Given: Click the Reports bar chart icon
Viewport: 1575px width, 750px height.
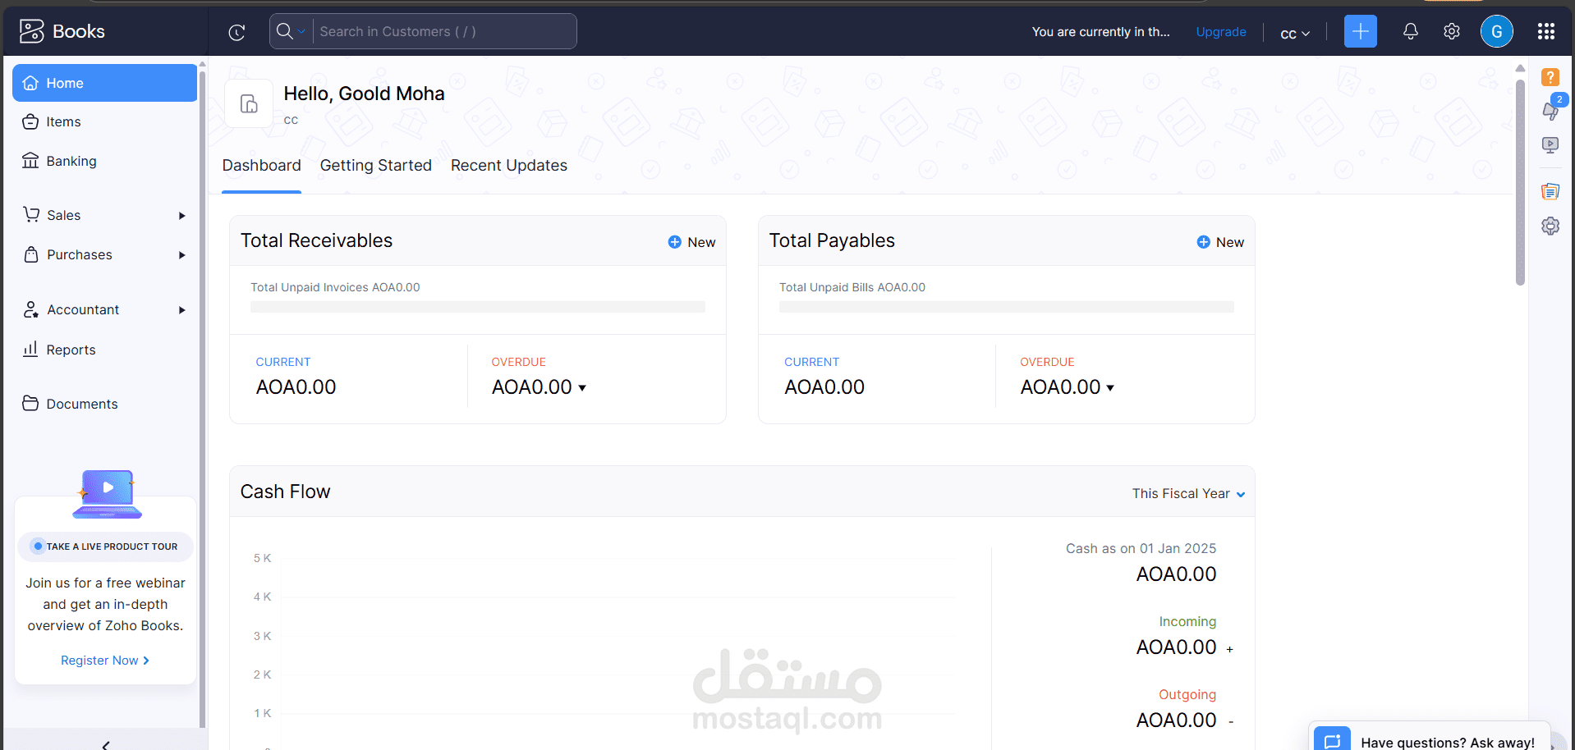Looking at the screenshot, I should click(x=30, y=349).
